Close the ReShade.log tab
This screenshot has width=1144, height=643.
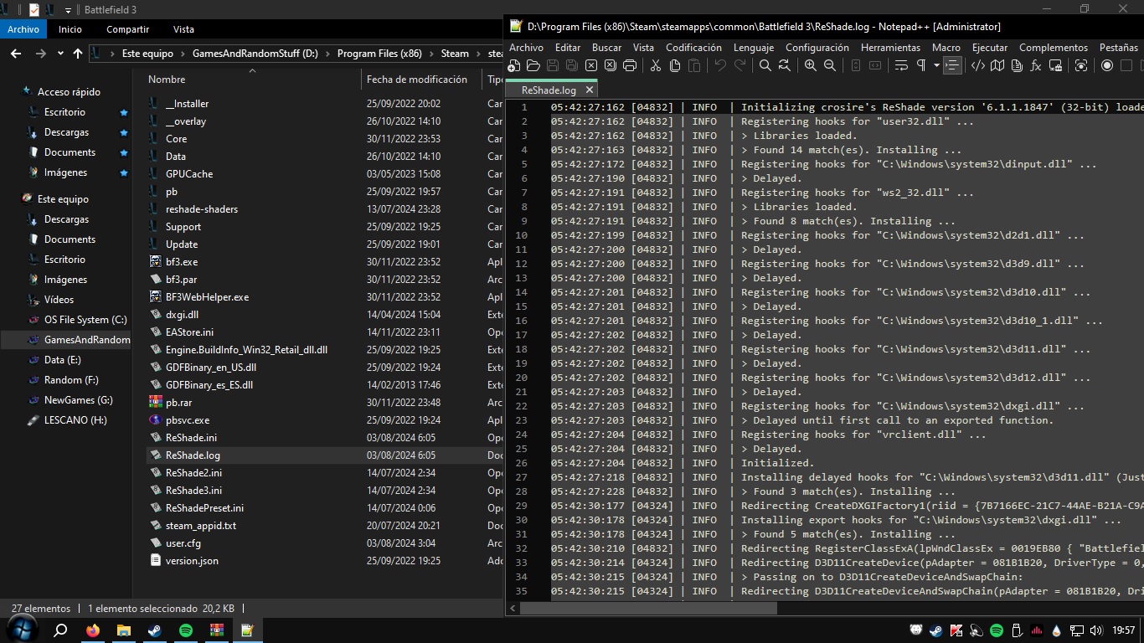coord(590,90)
